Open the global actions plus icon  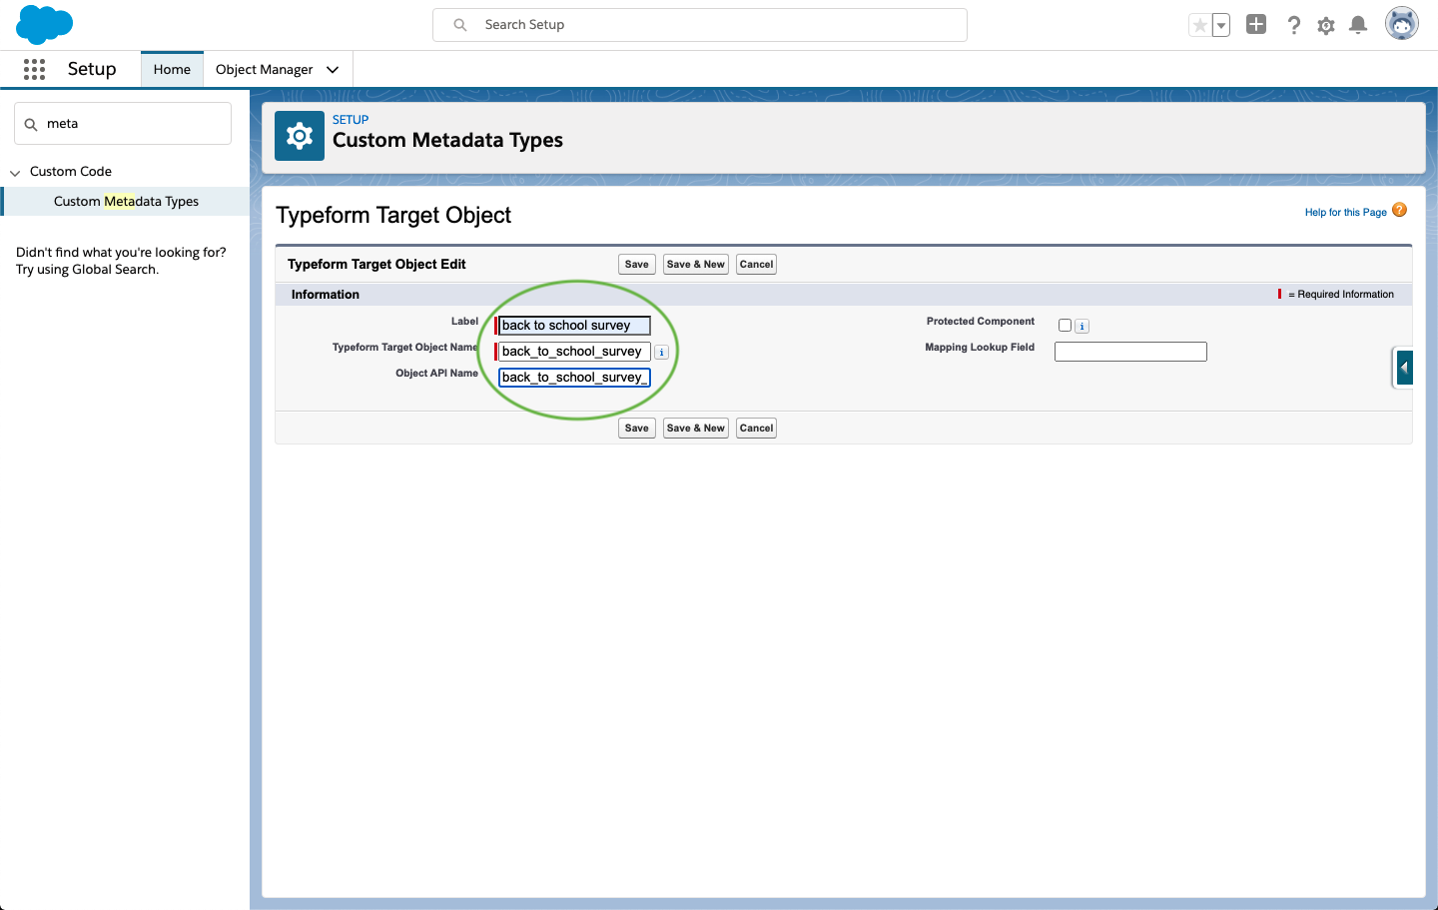(x=1256, y=25)
